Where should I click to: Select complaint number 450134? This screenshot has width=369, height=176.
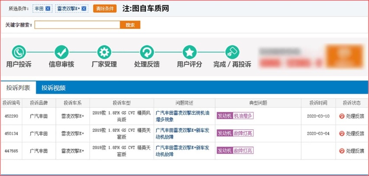pos(11,134)
